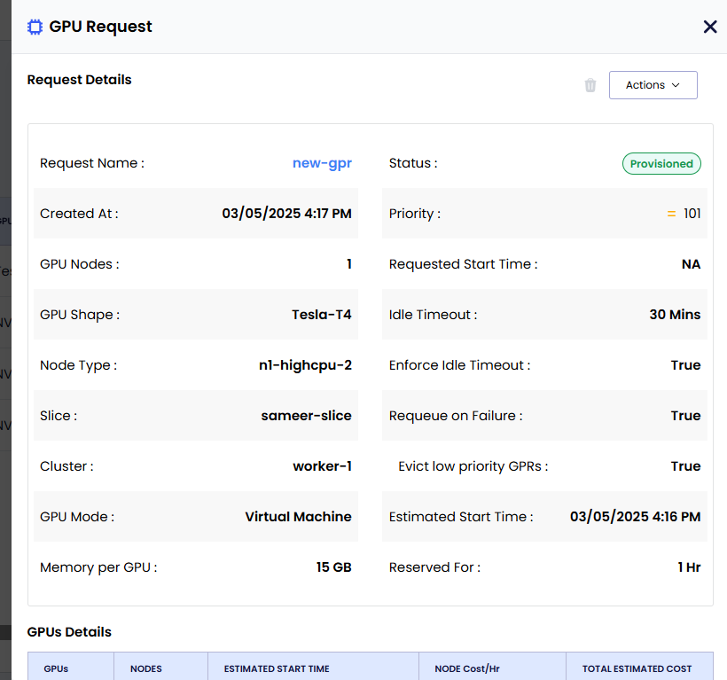Click the priority equals icon
The height and width of the screenshot is (680, 727).
coord(671,214)
